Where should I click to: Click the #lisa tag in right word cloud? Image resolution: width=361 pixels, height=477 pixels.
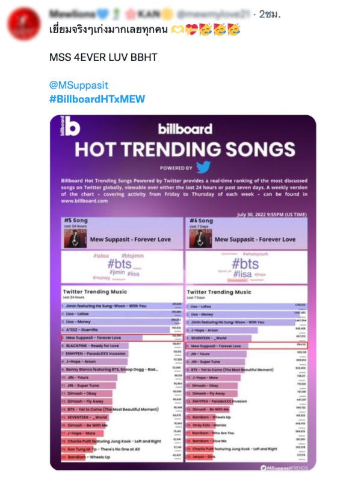point(242,274)
